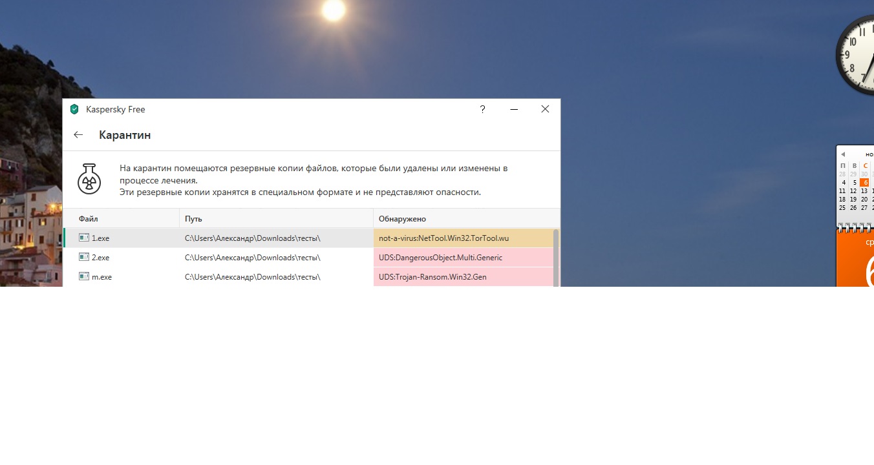Click the Kaspersky shield logo in the title bar
874x465 pixels.
[74, 109]
